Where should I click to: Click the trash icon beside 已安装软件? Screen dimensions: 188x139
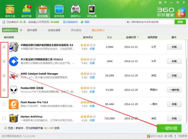tap(4, 22)
